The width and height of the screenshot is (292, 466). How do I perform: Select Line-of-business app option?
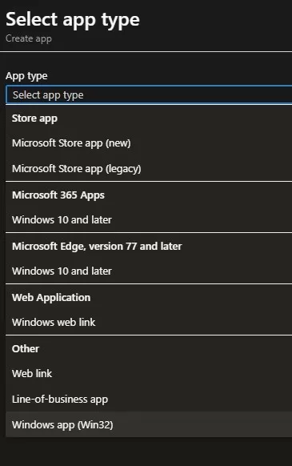tap(149, 399)
